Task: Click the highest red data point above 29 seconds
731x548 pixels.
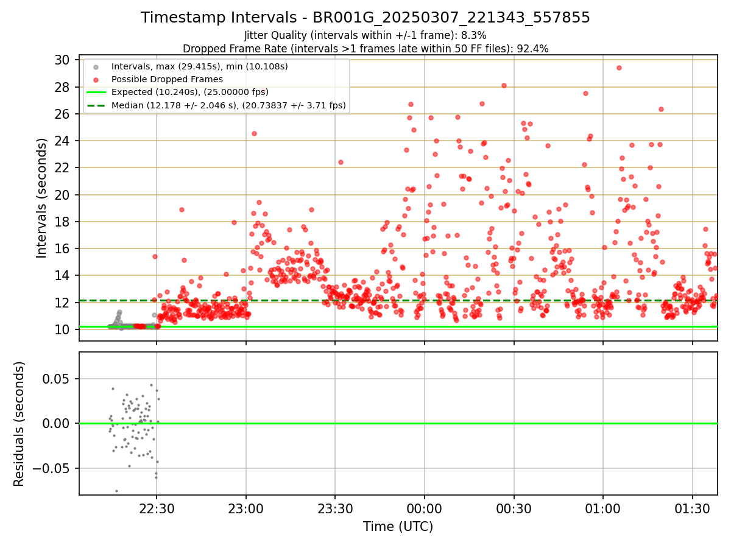Action: [x=619, y=68]
